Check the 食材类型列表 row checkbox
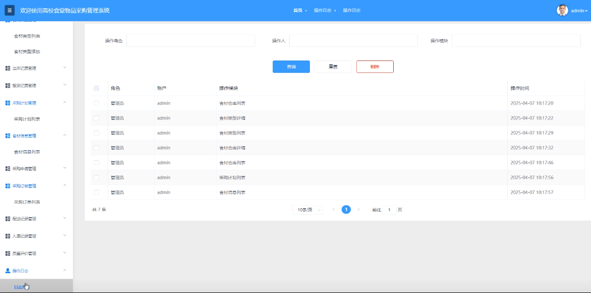 (97, 133)
